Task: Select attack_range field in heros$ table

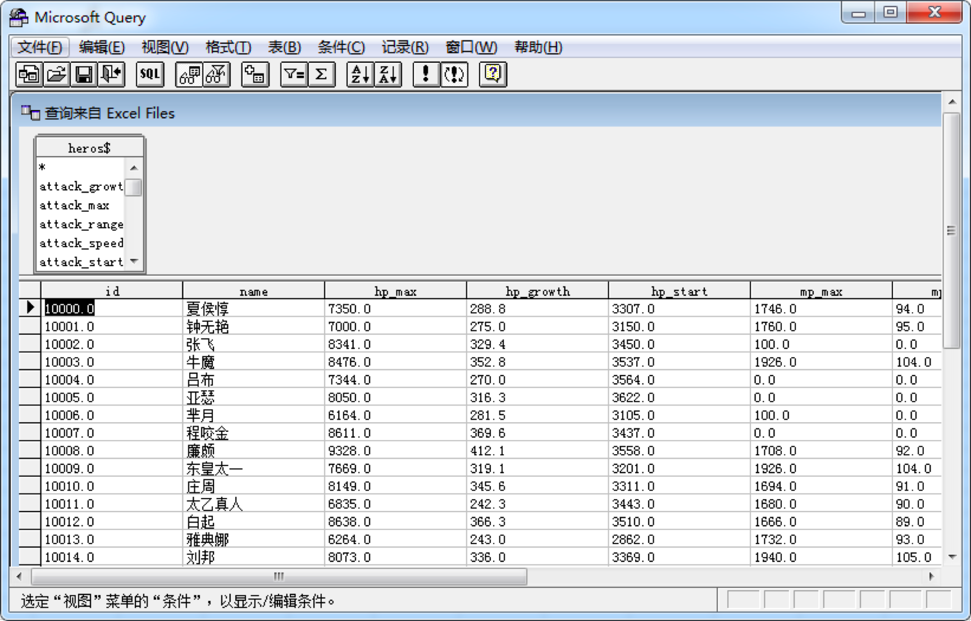Action: coord(81,225)
